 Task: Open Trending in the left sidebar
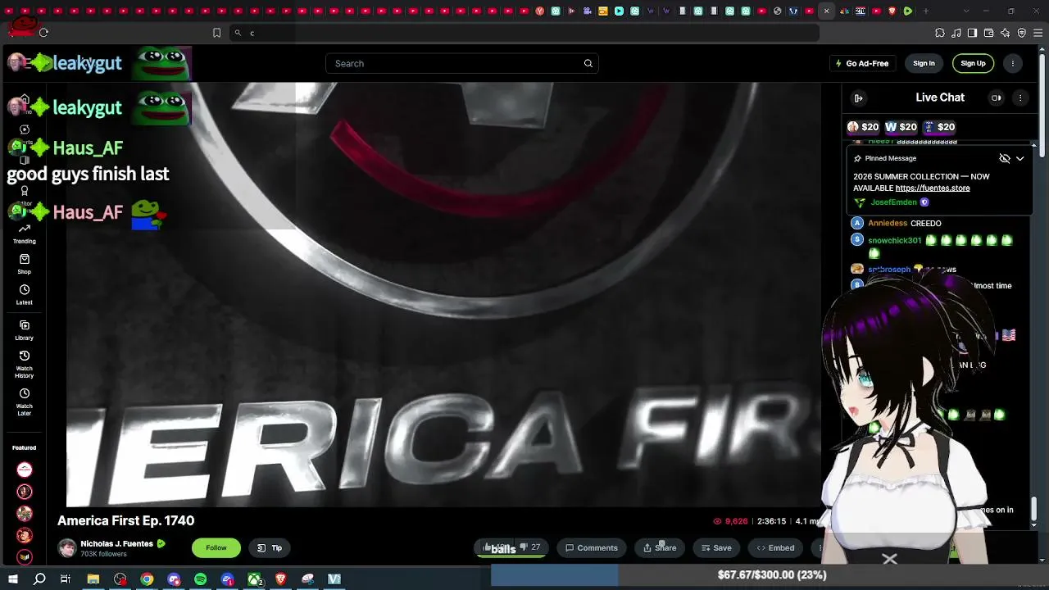[x=24, y=234]
